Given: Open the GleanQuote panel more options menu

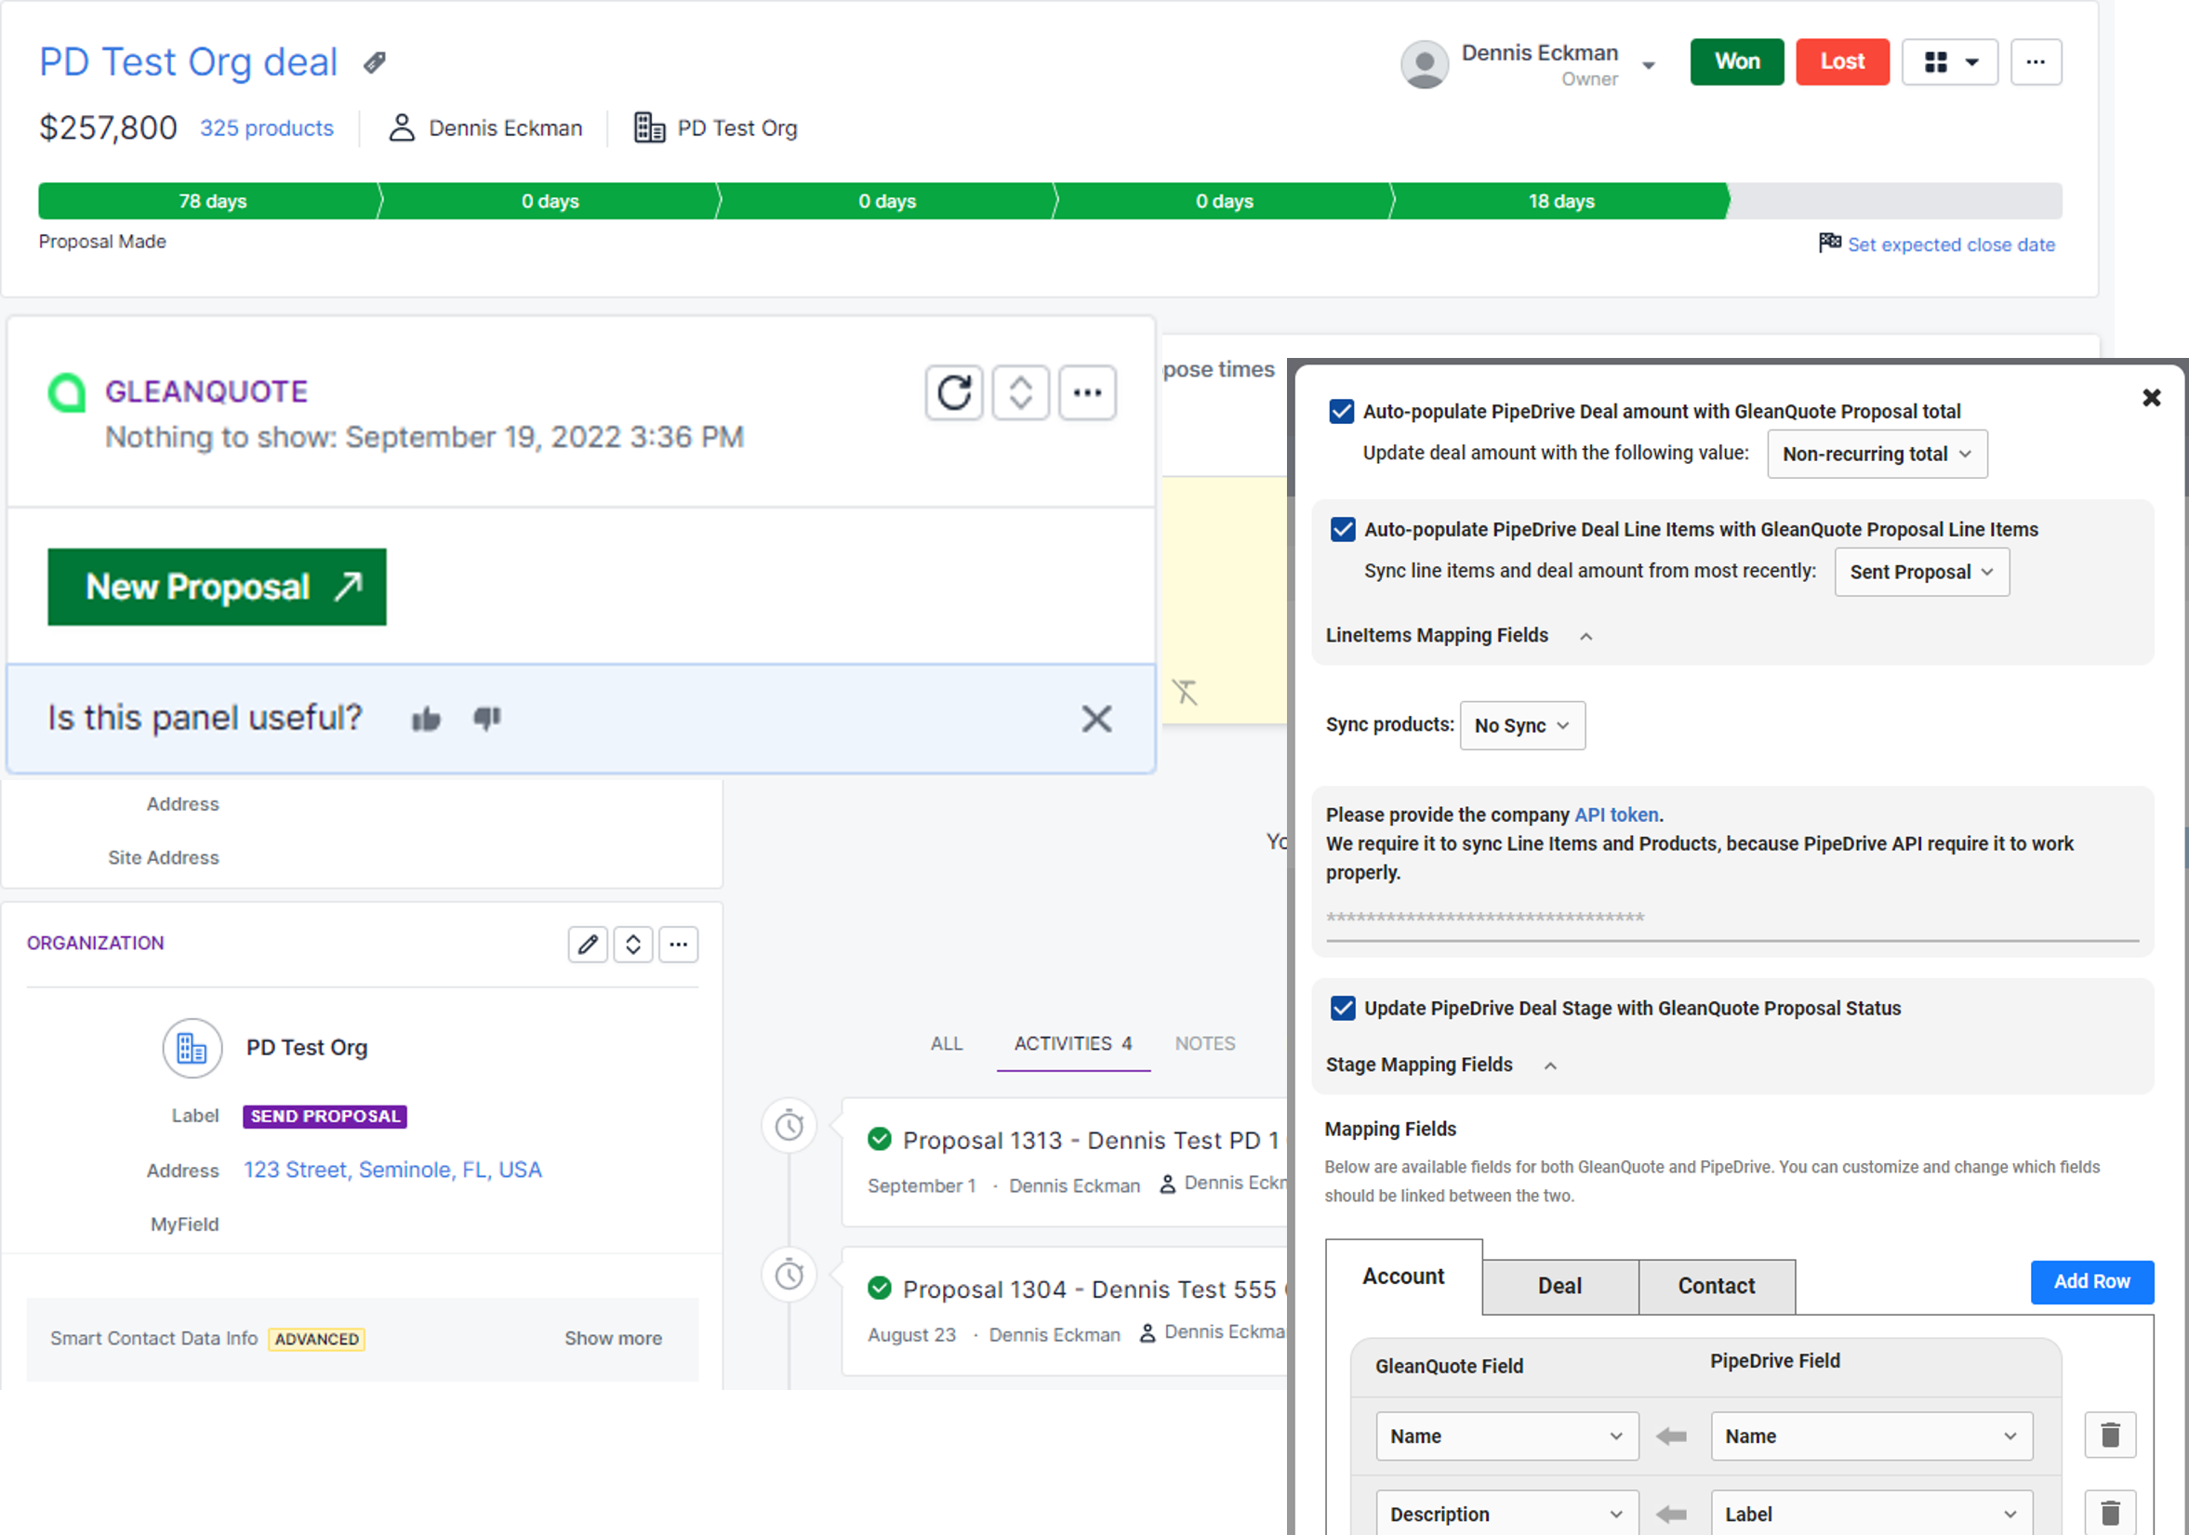Looking at the screenshot, I should click(x=1086, y=391).
